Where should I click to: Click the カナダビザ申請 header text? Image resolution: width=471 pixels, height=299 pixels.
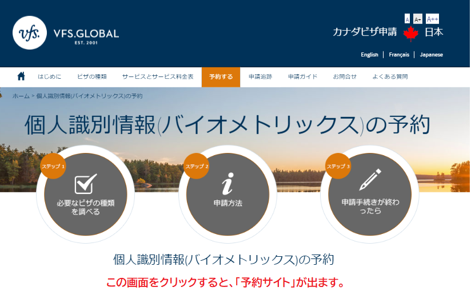(x=365, y=32)
